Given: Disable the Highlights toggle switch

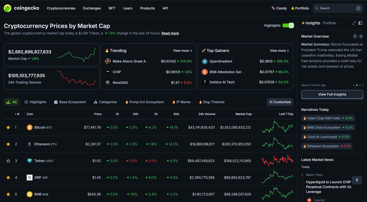Looking at the screenshot, I should pyautogui.click(x=288, y=26).
